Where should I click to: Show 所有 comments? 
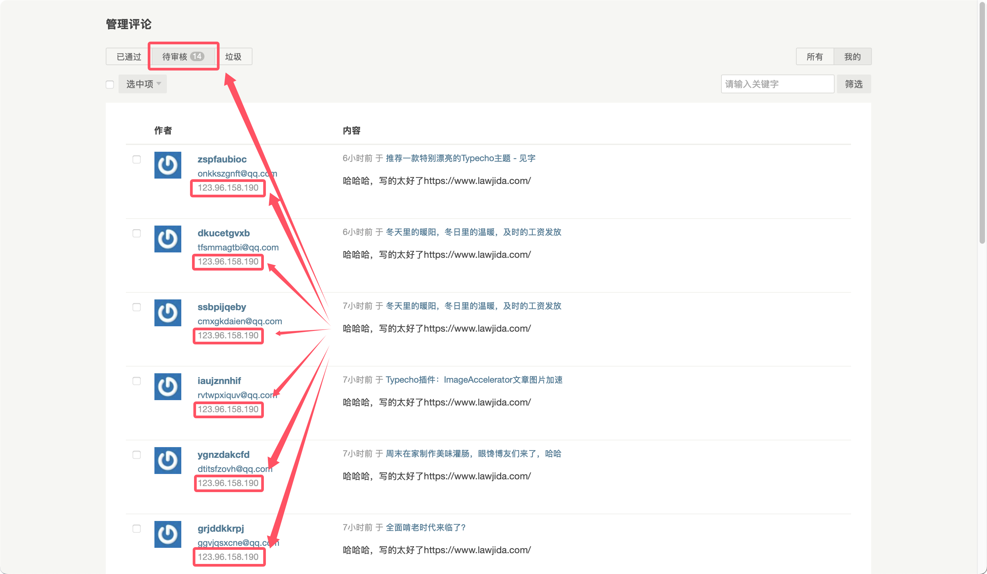(815, 57)
